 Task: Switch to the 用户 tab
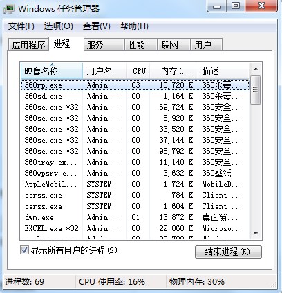(x=207, y=45)
